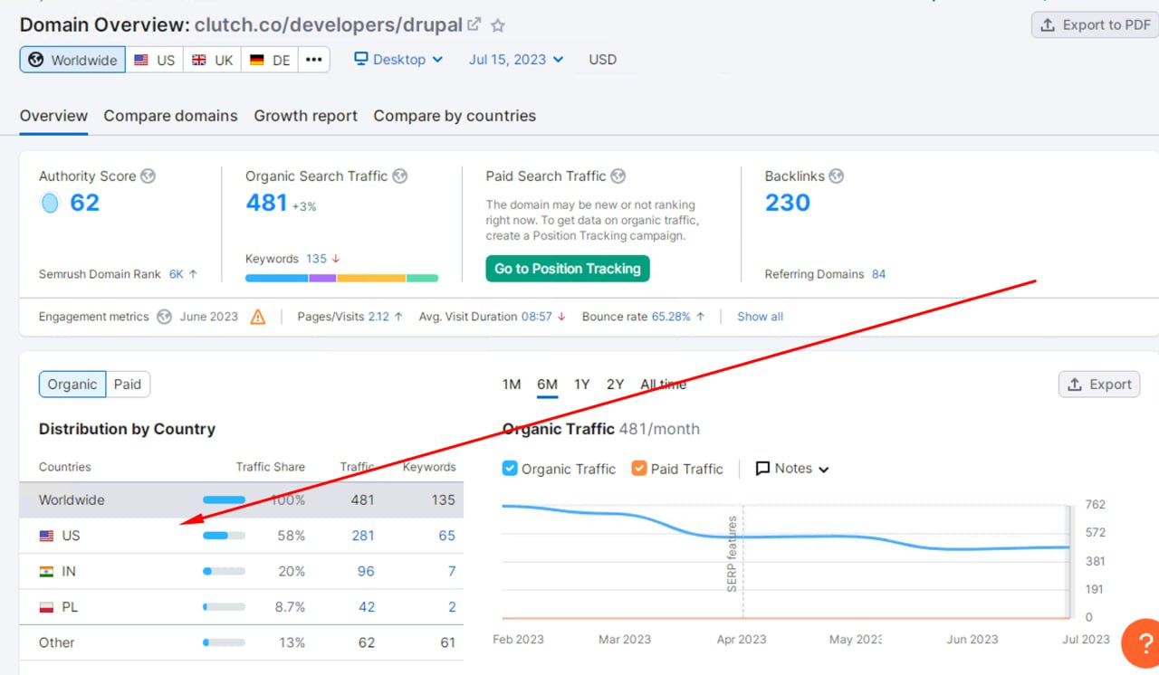Switch to the Compare domains tab
Image resolution: width=1159 pixels, height=675 pixels.
tap(170, 116)
